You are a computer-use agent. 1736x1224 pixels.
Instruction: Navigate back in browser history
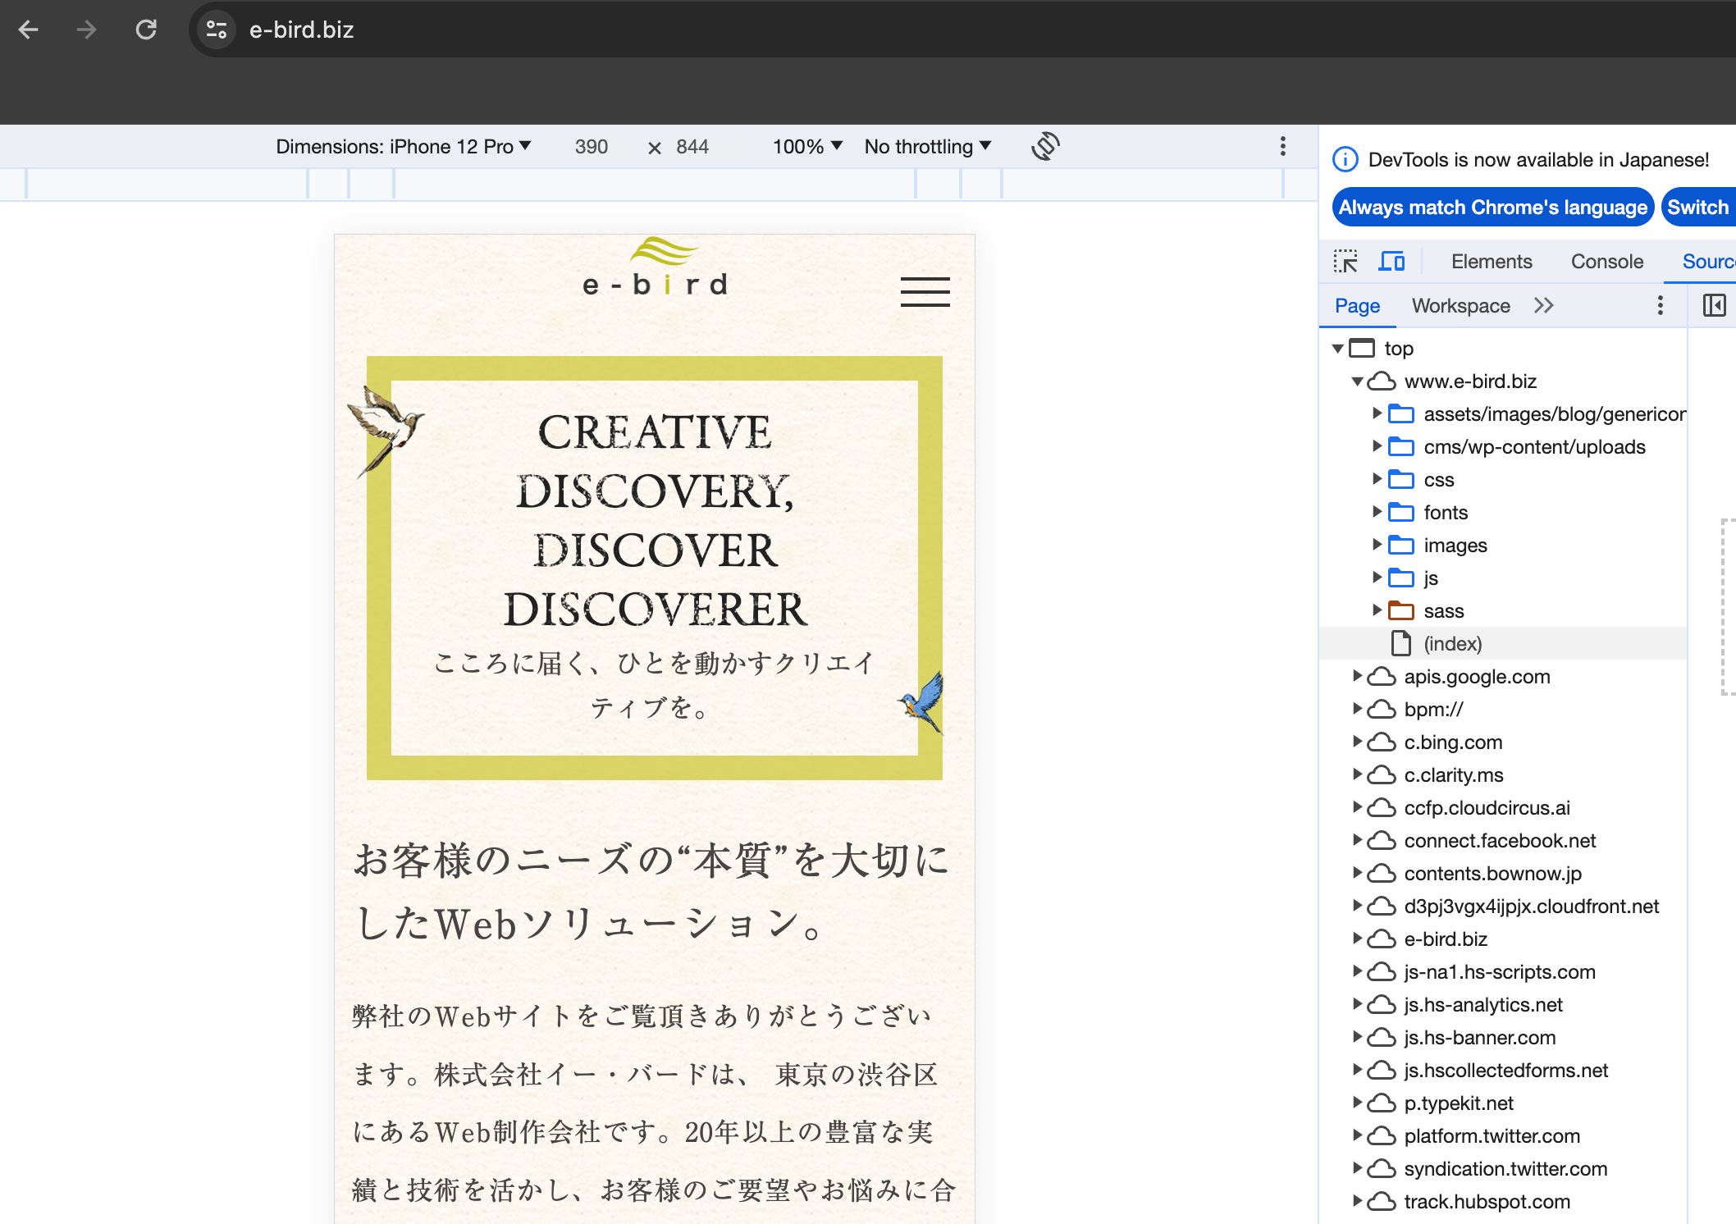tap(29, 30)
